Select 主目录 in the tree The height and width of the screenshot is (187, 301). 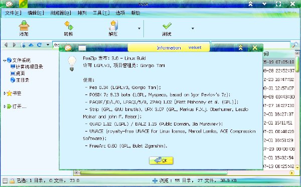point(23,80)
